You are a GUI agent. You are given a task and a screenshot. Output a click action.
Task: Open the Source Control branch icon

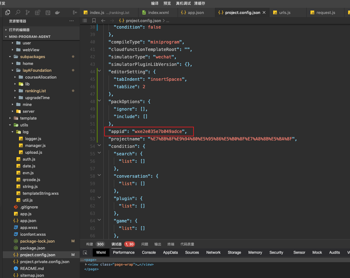[x=28, y=12]
